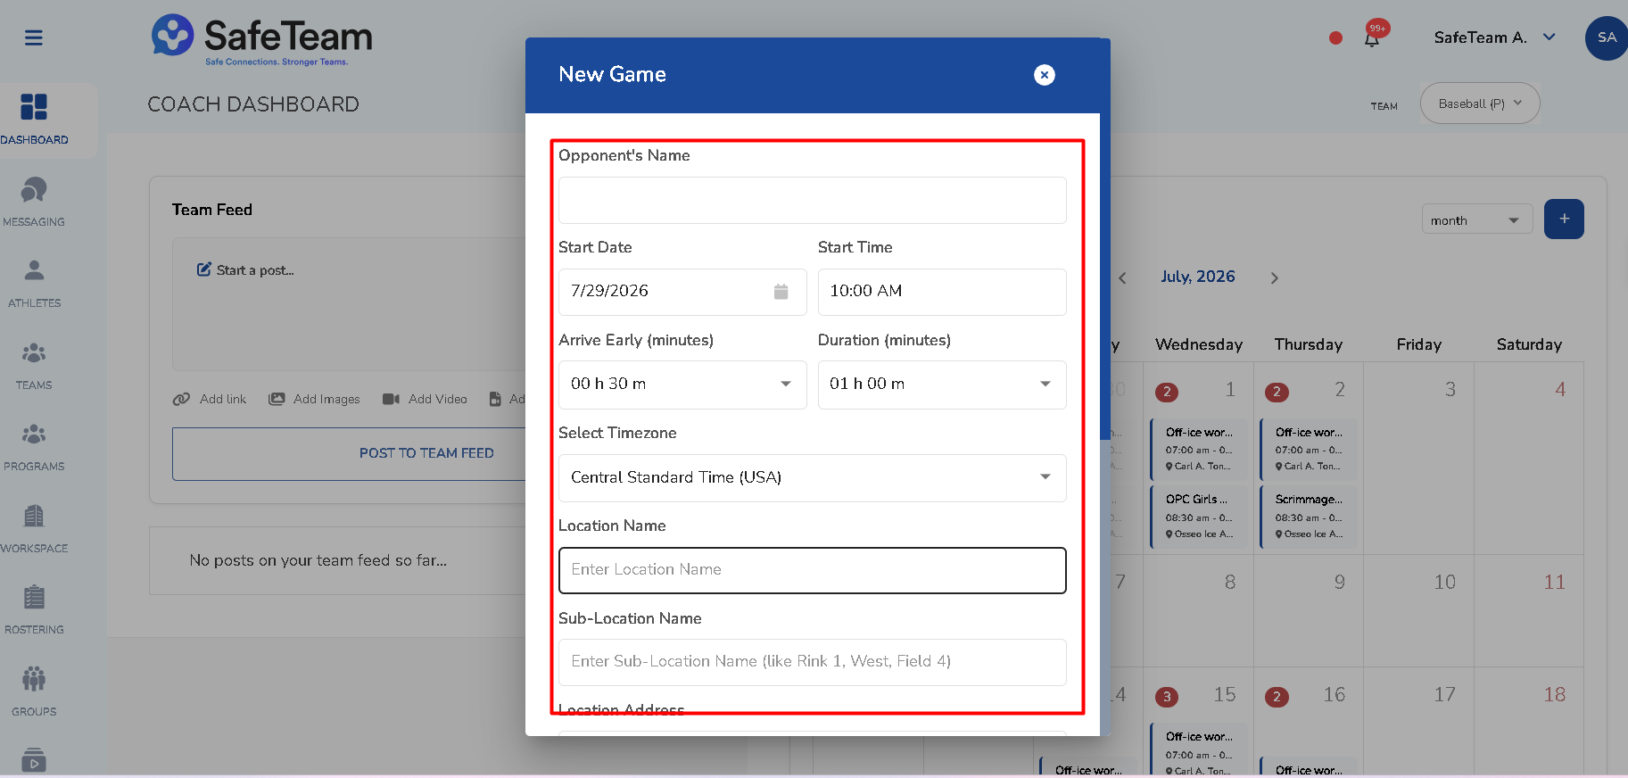The width and height of the screenshot is (1628, 778).
Task: Select calendar day 17
Action: pos(1444,695)
